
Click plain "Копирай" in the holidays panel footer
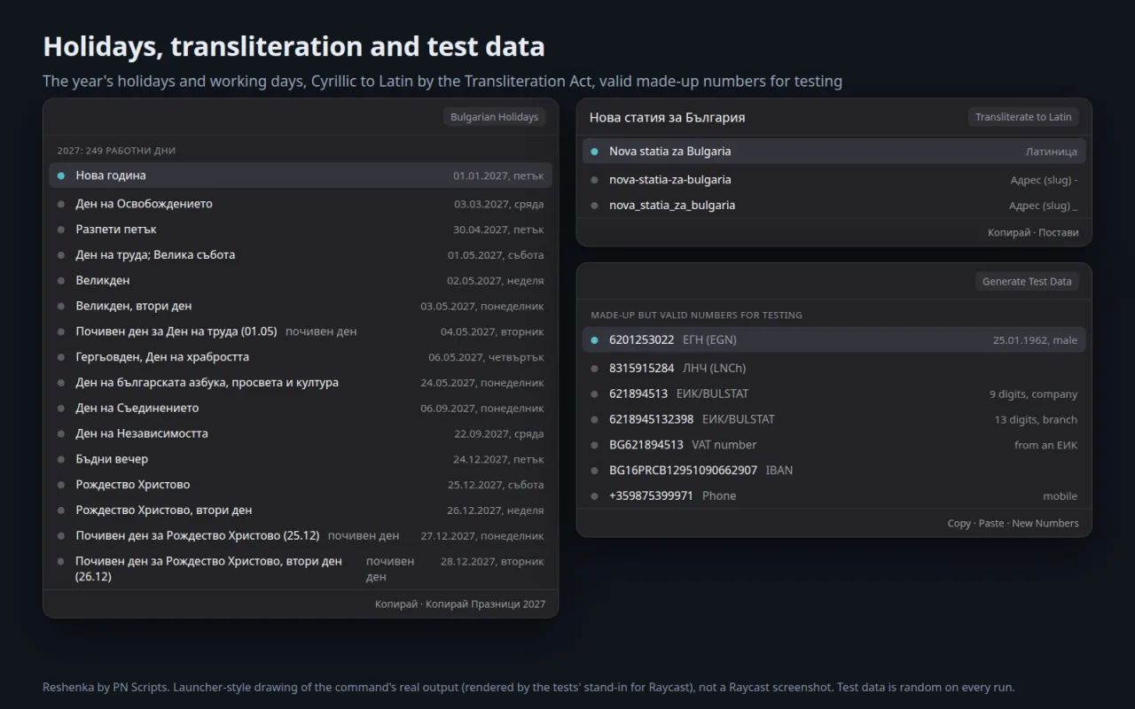coord(395,604)
